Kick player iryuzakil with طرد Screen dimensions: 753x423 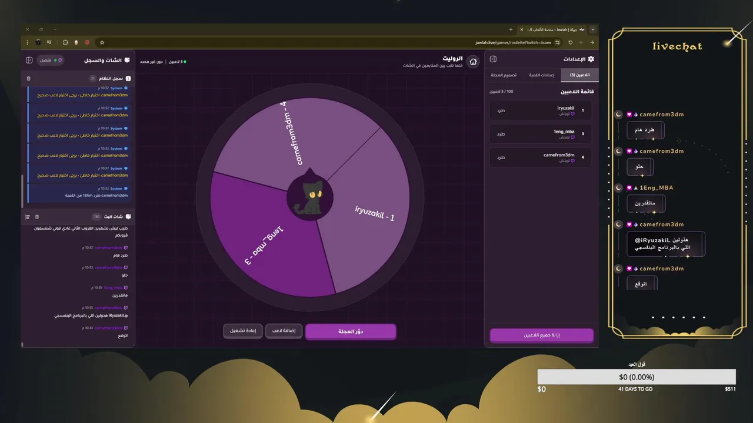pos(501,110)
